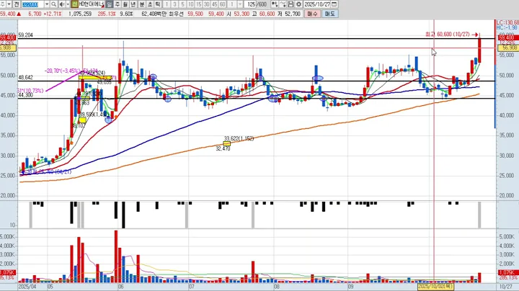Click the 2025/10/02 date tag on time axis
This screenshot has height=291, width=519.
pyautogui.click(x=435, y=287)
